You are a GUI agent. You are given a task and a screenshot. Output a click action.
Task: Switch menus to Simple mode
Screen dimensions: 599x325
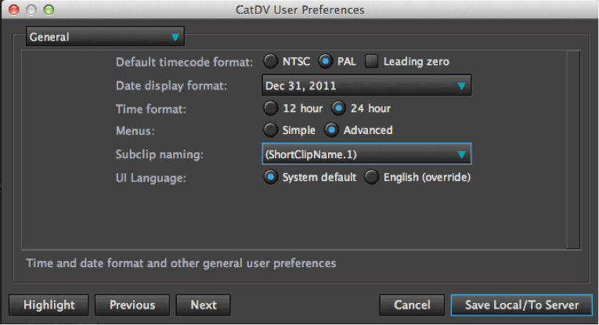click(270, 130)
